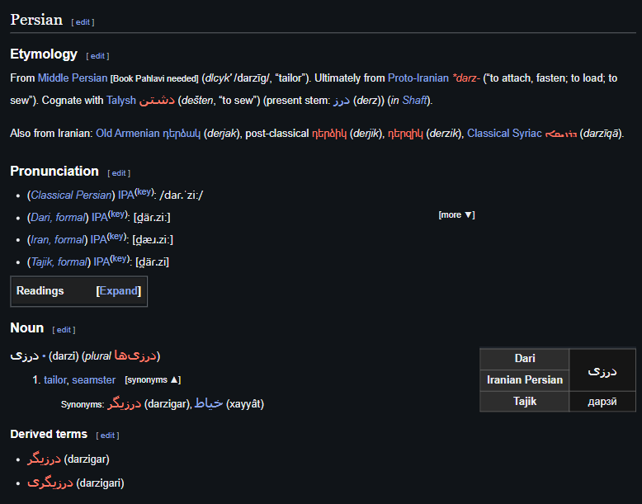
Task: Open the red plural form link
Action: (x=135, y=356)
